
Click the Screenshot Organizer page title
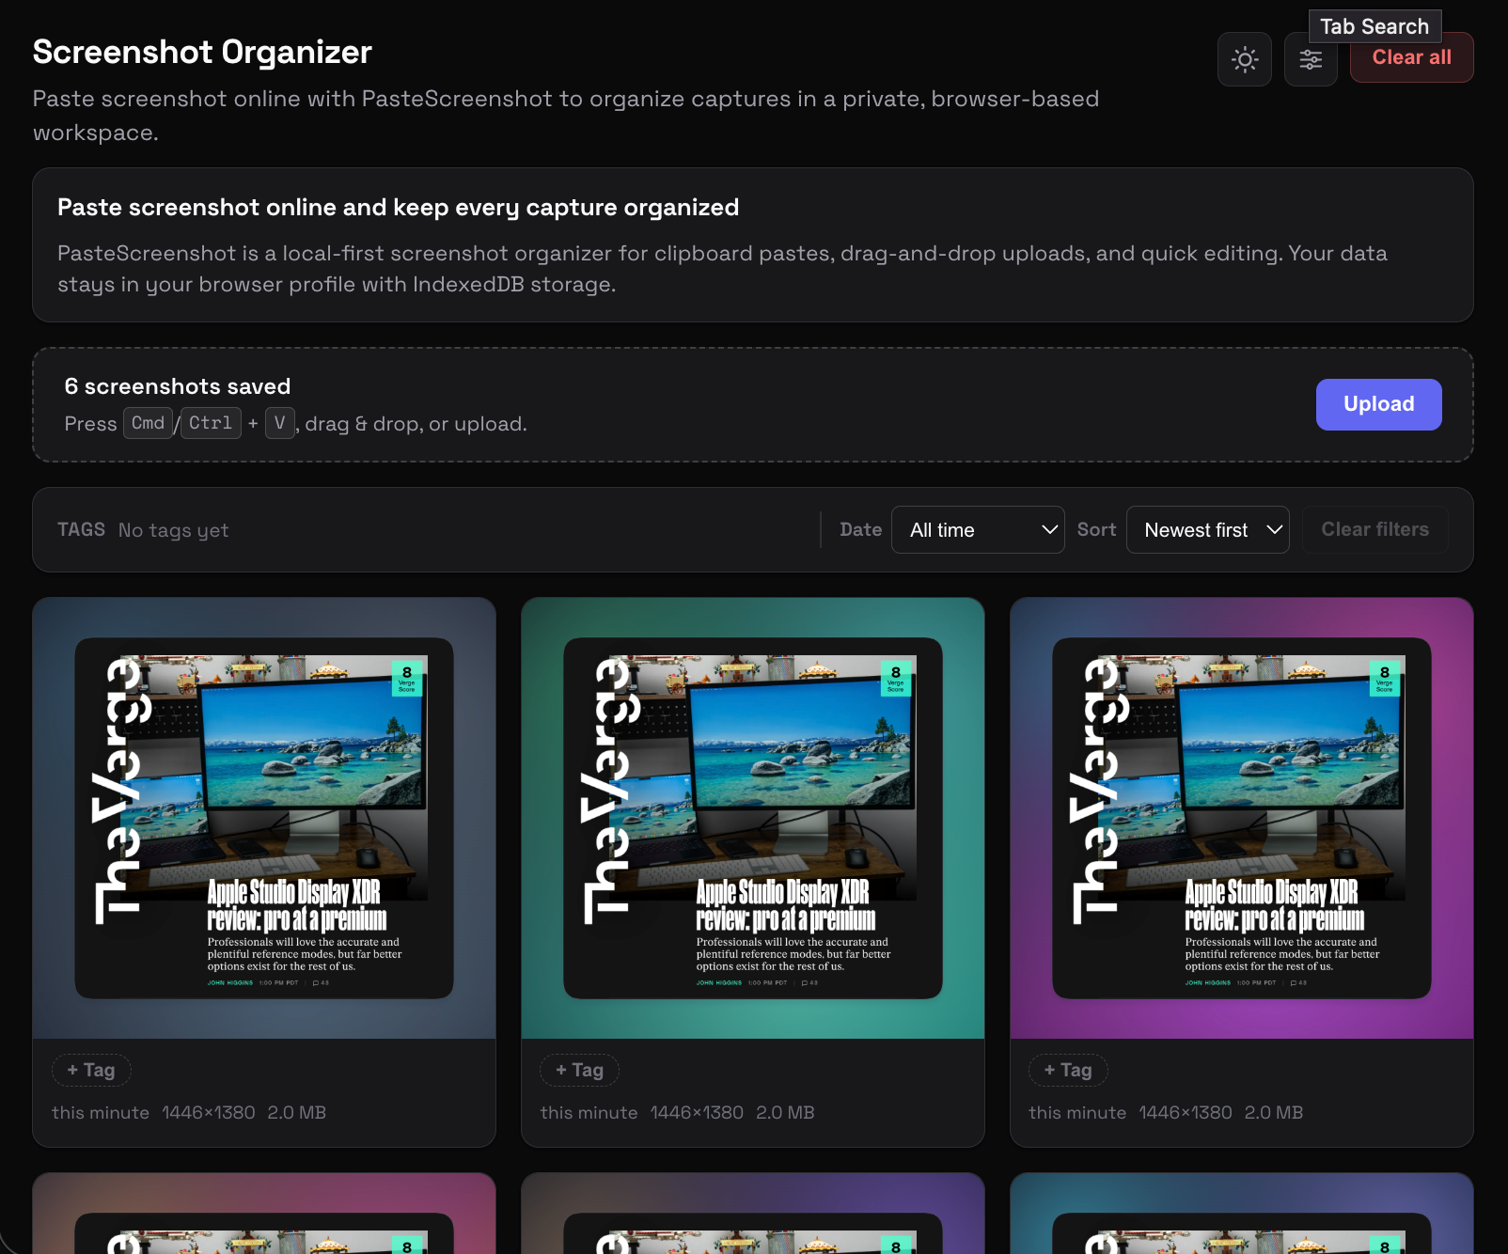point(201,52)
